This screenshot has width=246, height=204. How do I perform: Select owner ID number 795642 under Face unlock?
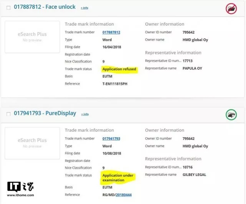click(x=188, y=33)
